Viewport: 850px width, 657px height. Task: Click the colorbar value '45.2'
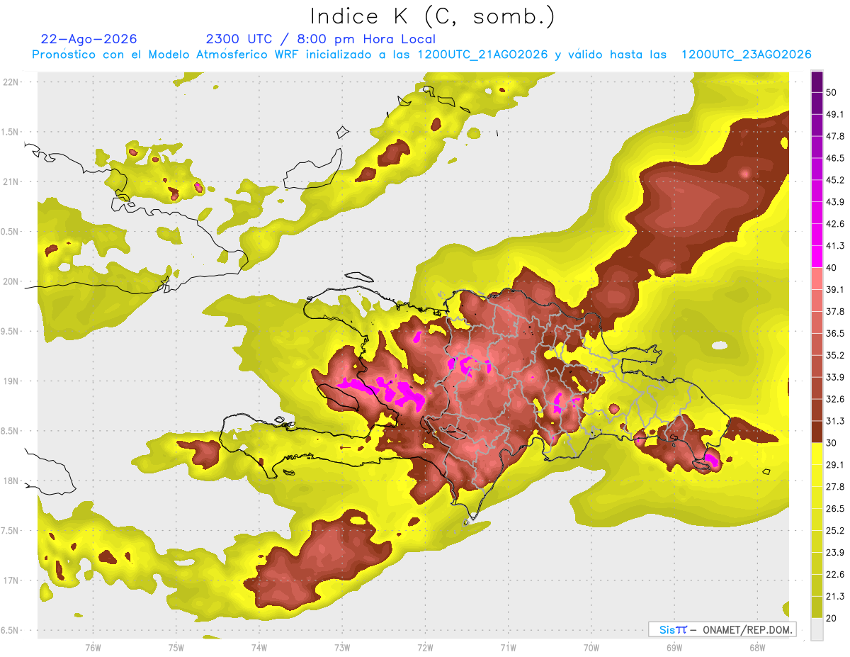834,180
